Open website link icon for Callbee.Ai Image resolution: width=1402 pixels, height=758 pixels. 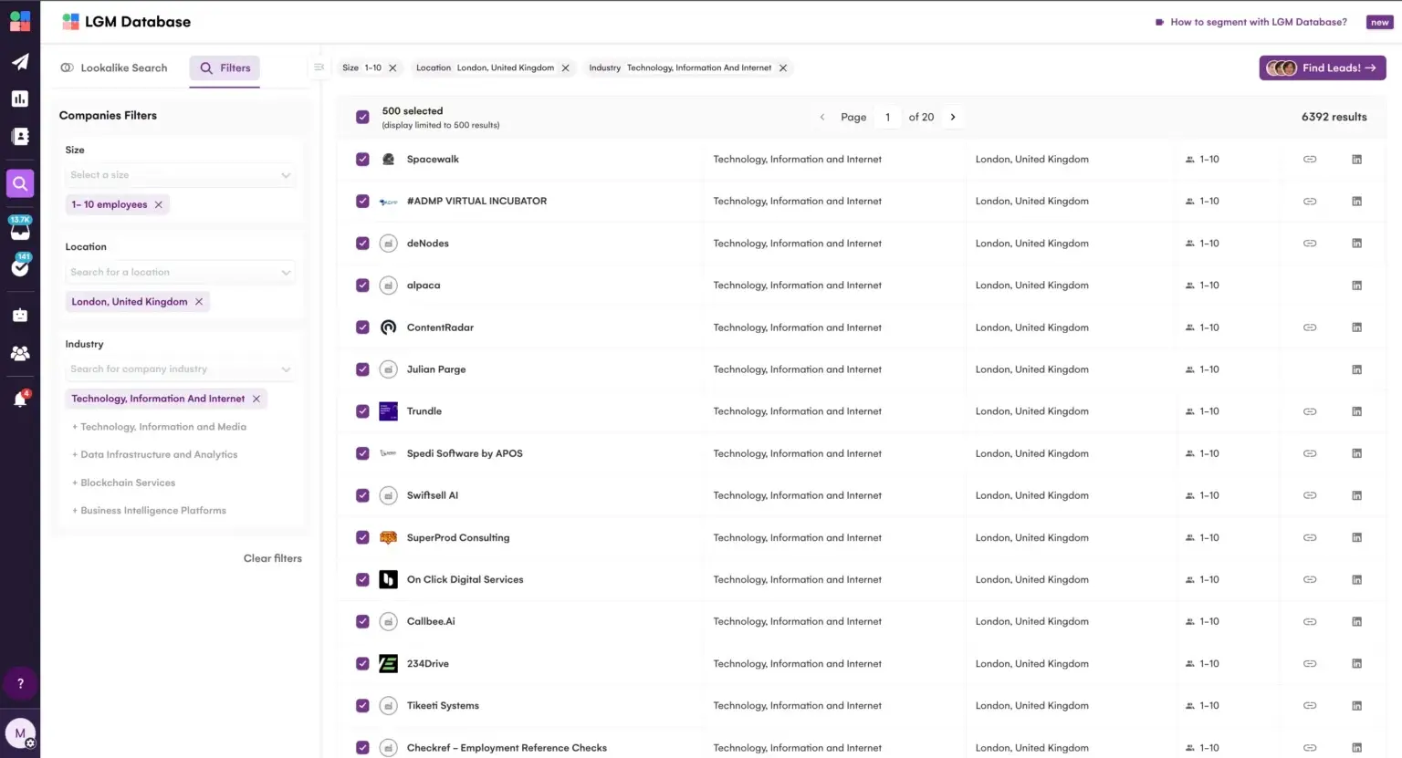[x=1310, y=622]
